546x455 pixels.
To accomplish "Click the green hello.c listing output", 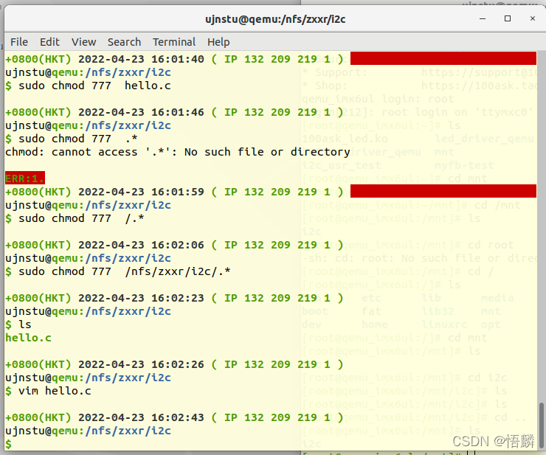I will [x=28, y=338].
